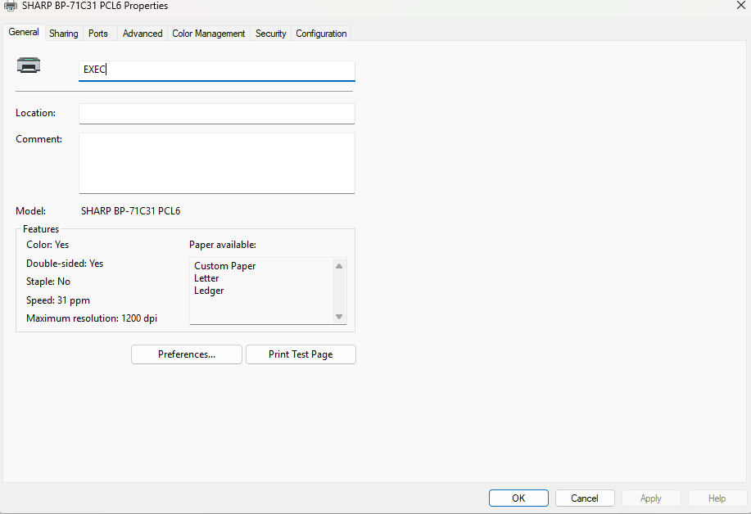Select Custom Paper in the paper list
751x514 pixels.
pyautogui.click(x=225, y=266)
